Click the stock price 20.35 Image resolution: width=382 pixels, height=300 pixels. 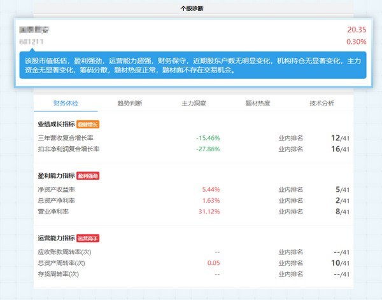coord(357,30)
